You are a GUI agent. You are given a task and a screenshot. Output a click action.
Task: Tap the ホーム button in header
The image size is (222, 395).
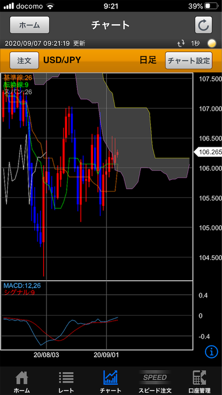pyautogui.click(x=29, y=25)
